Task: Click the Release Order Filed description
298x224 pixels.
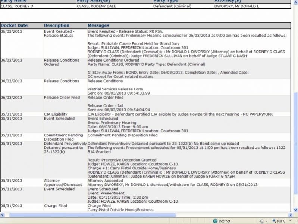Action: coord(62,98)
